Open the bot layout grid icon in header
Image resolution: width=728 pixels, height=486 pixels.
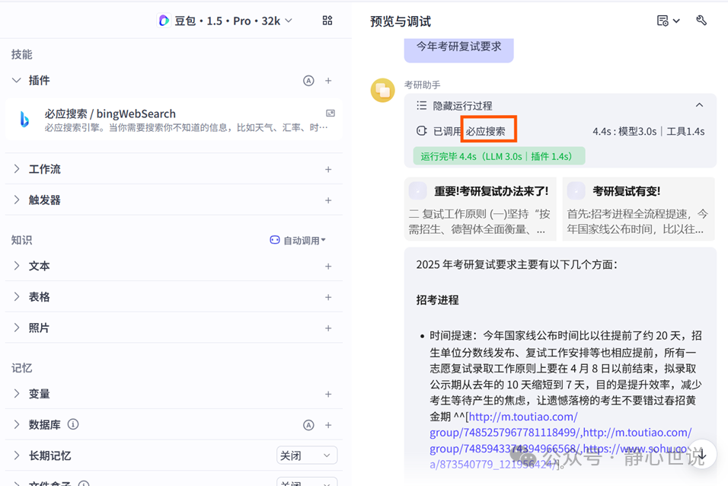(x=327, y=21)
